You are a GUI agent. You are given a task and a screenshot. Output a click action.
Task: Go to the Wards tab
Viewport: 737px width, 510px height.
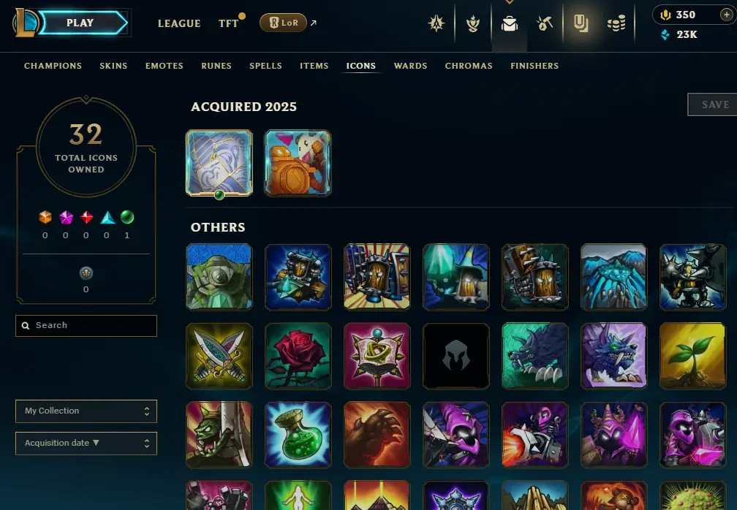point(410,66)
